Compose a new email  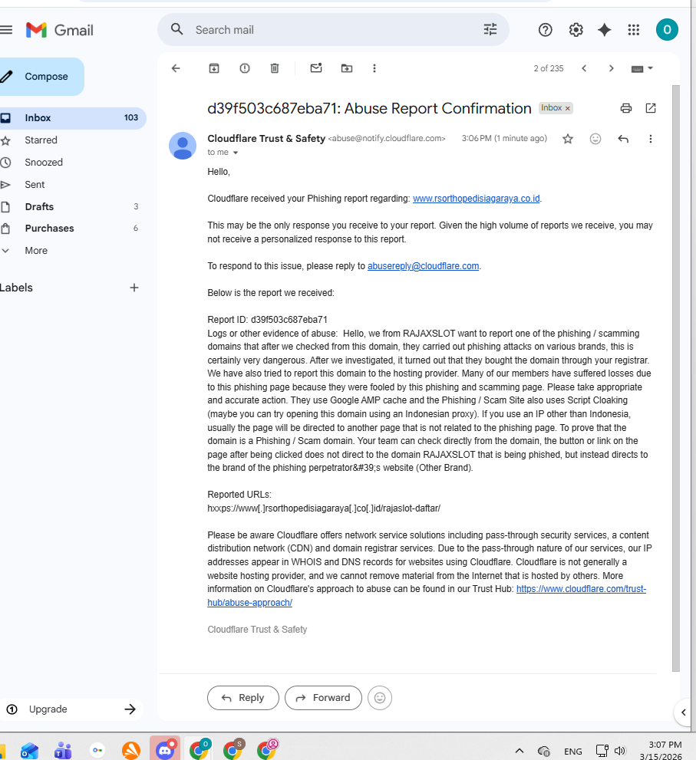(41, 77)
